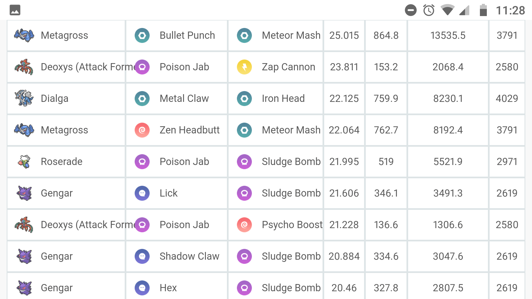
Task: Tap the psychic-type icon beside Zen Headbutt
Action: point(142,130)
